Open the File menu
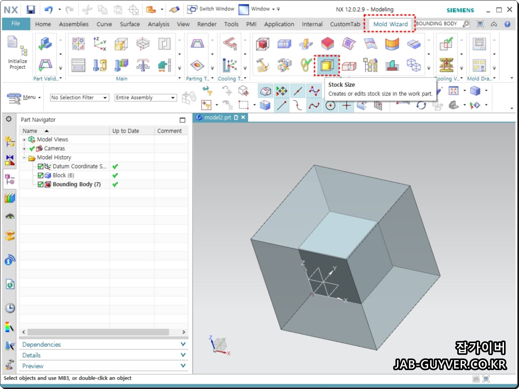Image resolution: width=519 pixels, height=389 pixels. (16, 24)
